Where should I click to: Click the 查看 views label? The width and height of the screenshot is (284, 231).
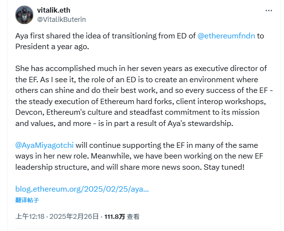[133, 217]
